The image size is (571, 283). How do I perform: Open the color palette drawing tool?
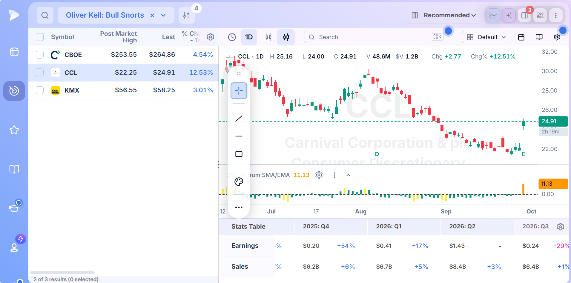[239, 182]
